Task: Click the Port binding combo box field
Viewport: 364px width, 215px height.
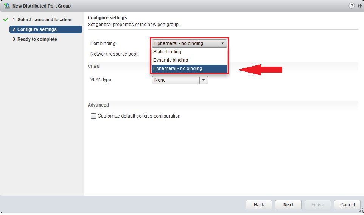Action: tap(185, 43)
